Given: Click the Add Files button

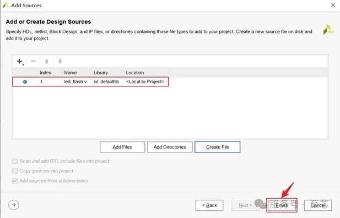Looking at the screenshot, I should tap(122, 147).
